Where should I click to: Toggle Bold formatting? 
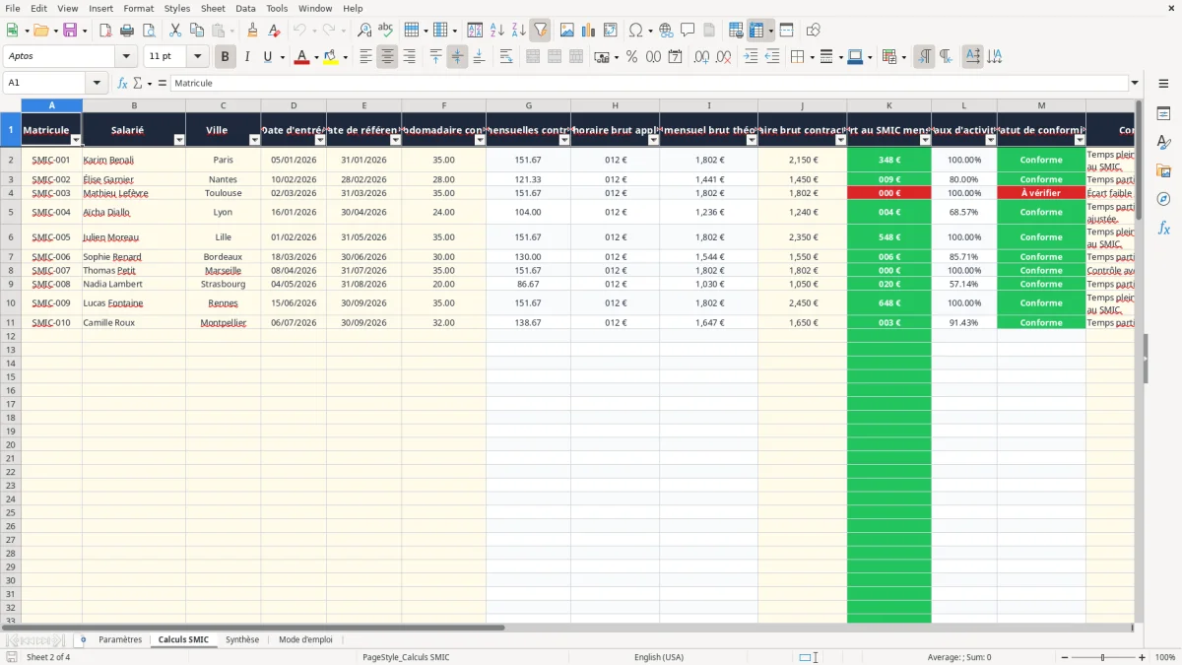tap(226, 57)
